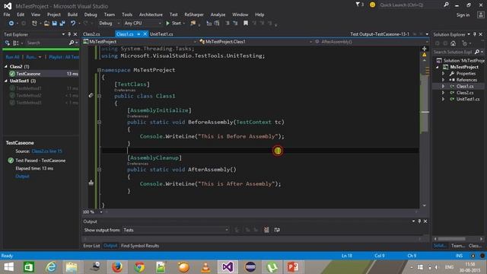Click the green passed icon beside TestCaseone
The image size is (487, 274).
12,74
